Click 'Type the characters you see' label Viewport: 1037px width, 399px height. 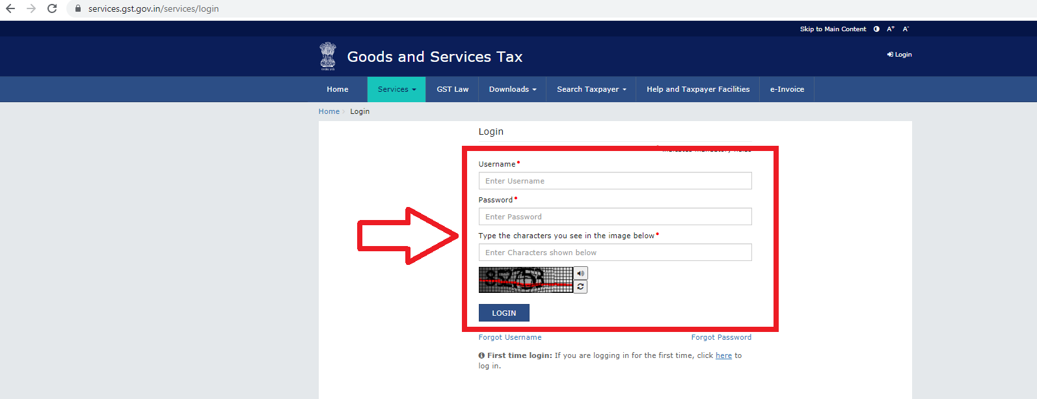567,236
